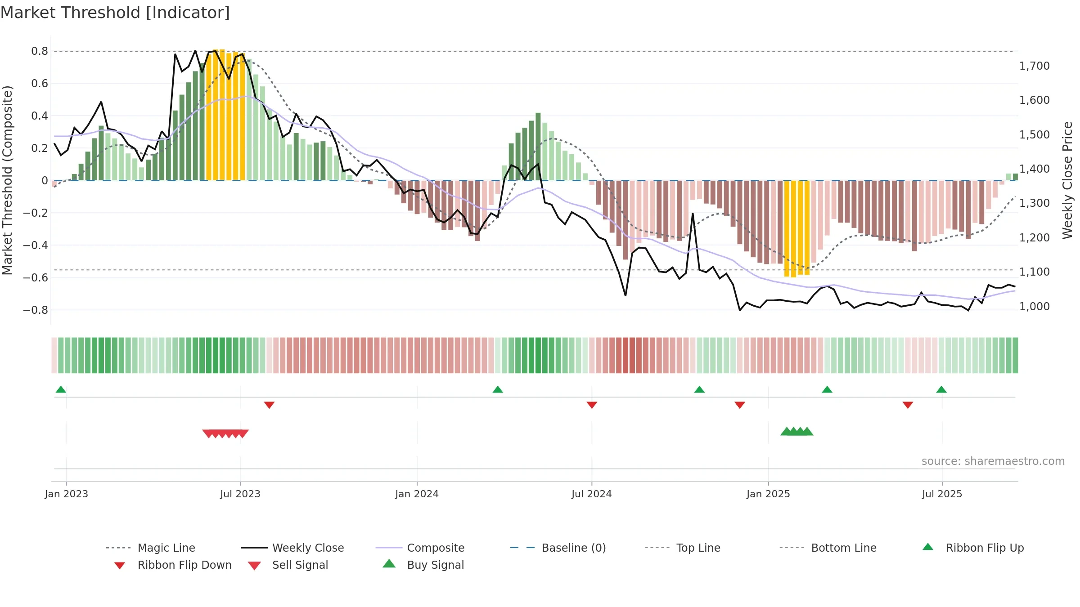Toggle the Ribbon Flip Up legend entry
The width and height of the screenshot is (1080, 607).
point(973,548)
